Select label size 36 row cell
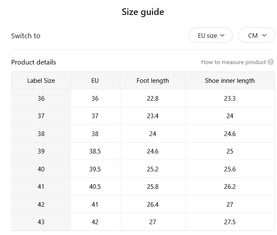This screenshot has height=235, width=277. coord(41,98)
